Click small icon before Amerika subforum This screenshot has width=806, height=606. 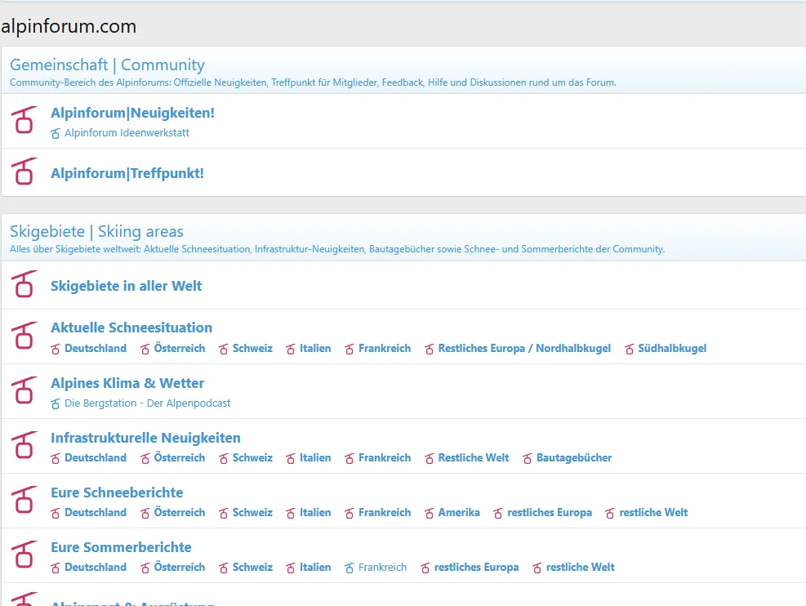430,514
